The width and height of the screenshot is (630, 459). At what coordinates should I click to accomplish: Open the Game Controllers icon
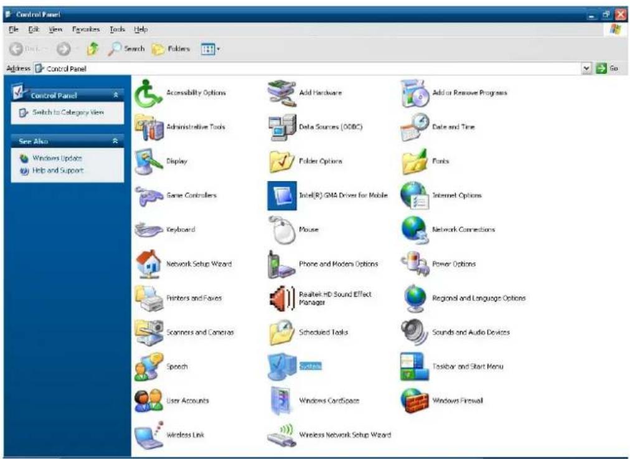pos(149,196)
